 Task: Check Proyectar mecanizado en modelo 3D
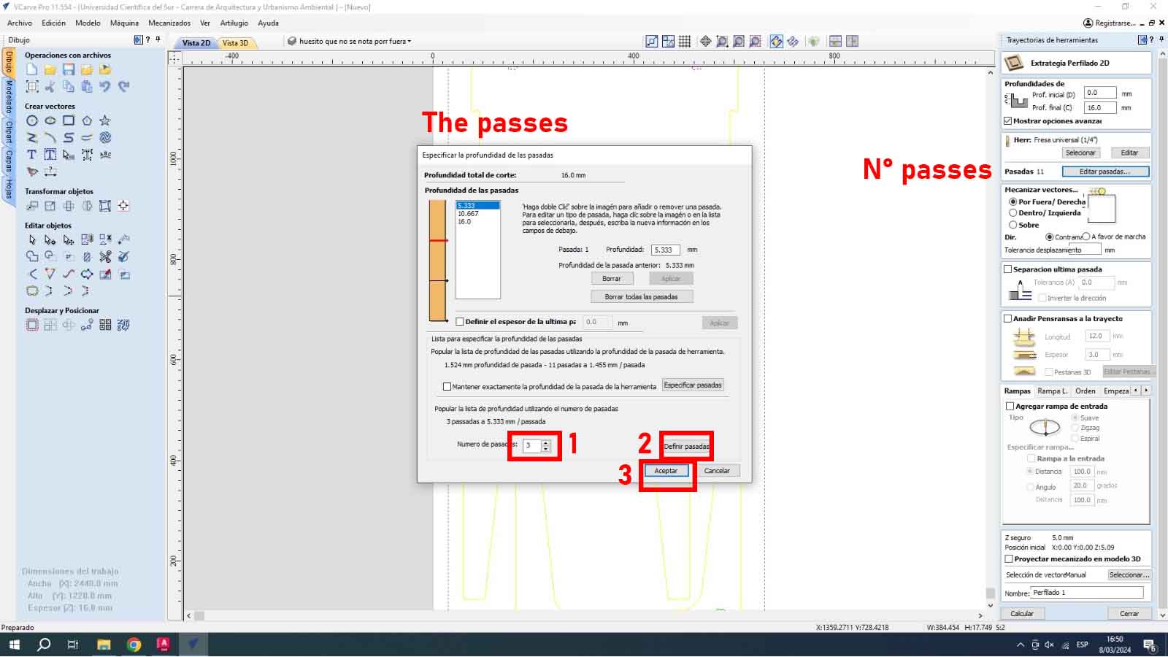(1009, 559)
